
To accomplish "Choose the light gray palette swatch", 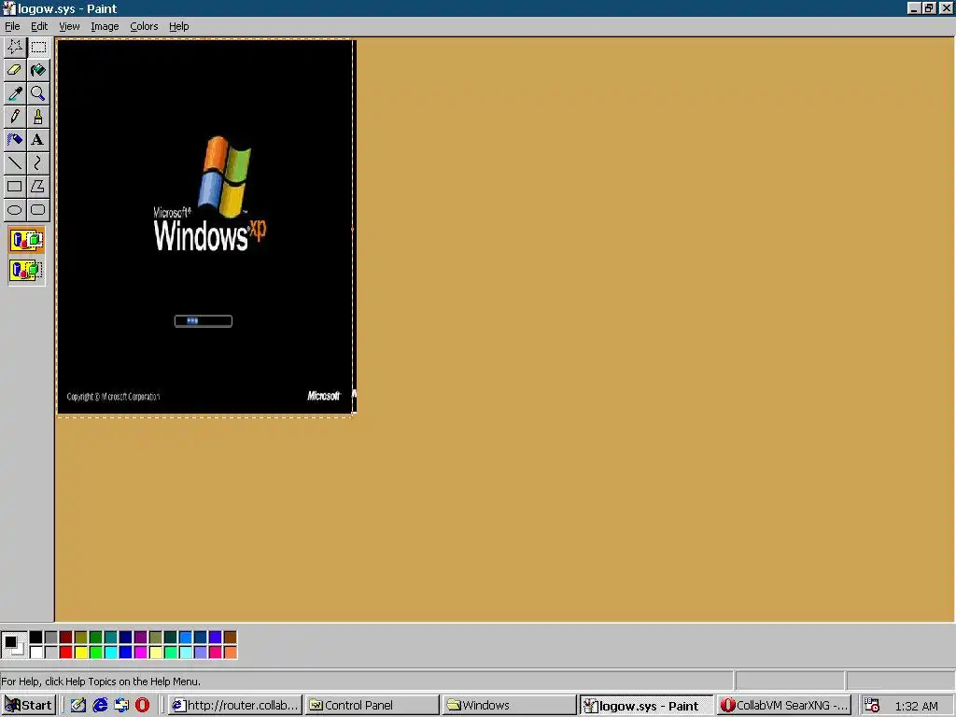I will pyautogui.click(x=51, y=653).
